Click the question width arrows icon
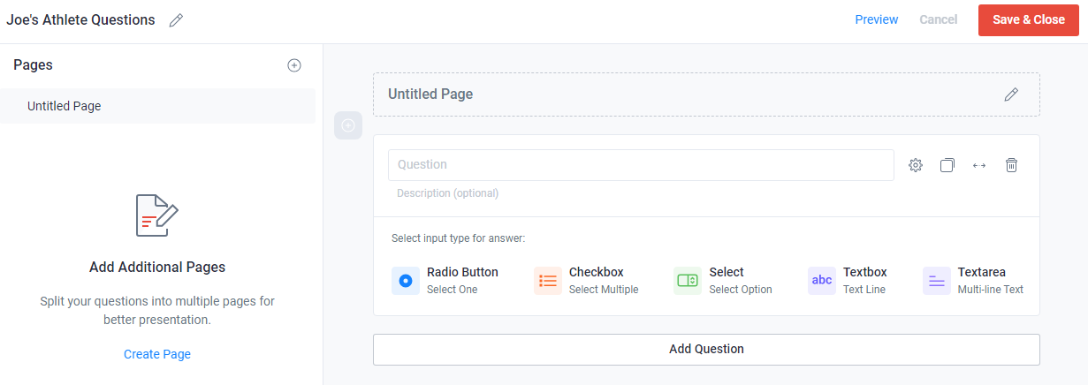Image resolution: width=1088 pixels, height=385 pixels. [x=979, y=165]
